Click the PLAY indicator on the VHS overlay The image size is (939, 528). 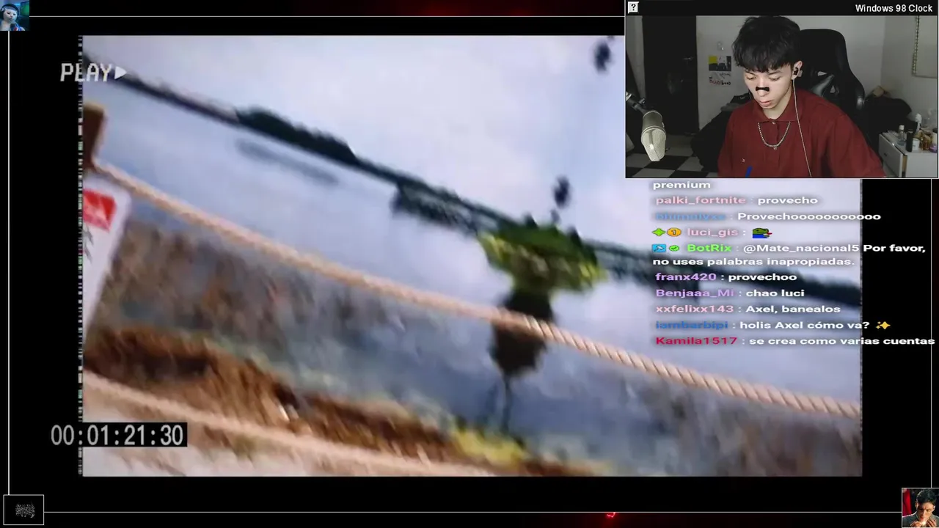[x=93, y=73]
